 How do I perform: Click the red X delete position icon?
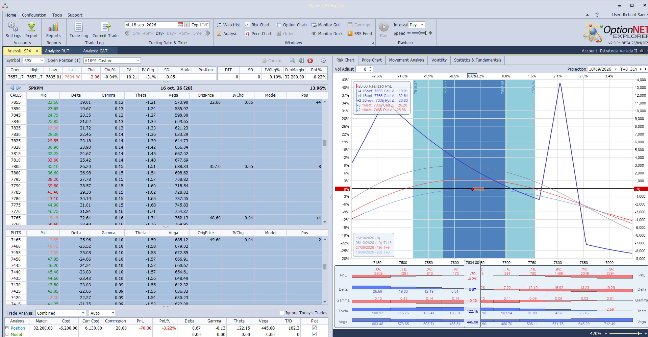click(310, 61)
